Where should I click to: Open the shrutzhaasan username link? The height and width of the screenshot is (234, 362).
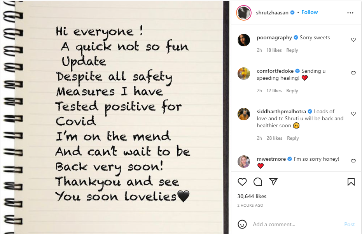click(x=272, y=12)
